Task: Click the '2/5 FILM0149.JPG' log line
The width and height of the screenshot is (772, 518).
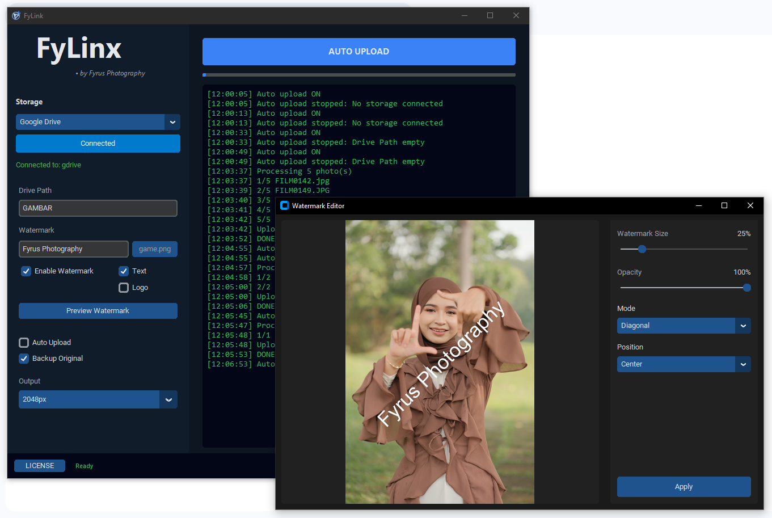Action: pos(268,191)
